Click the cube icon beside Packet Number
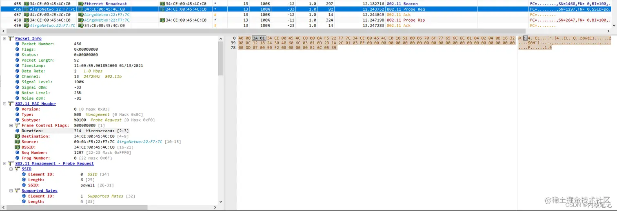Image resolution: width=617 pixels, height=211 pixels. [x=18, y=44]
